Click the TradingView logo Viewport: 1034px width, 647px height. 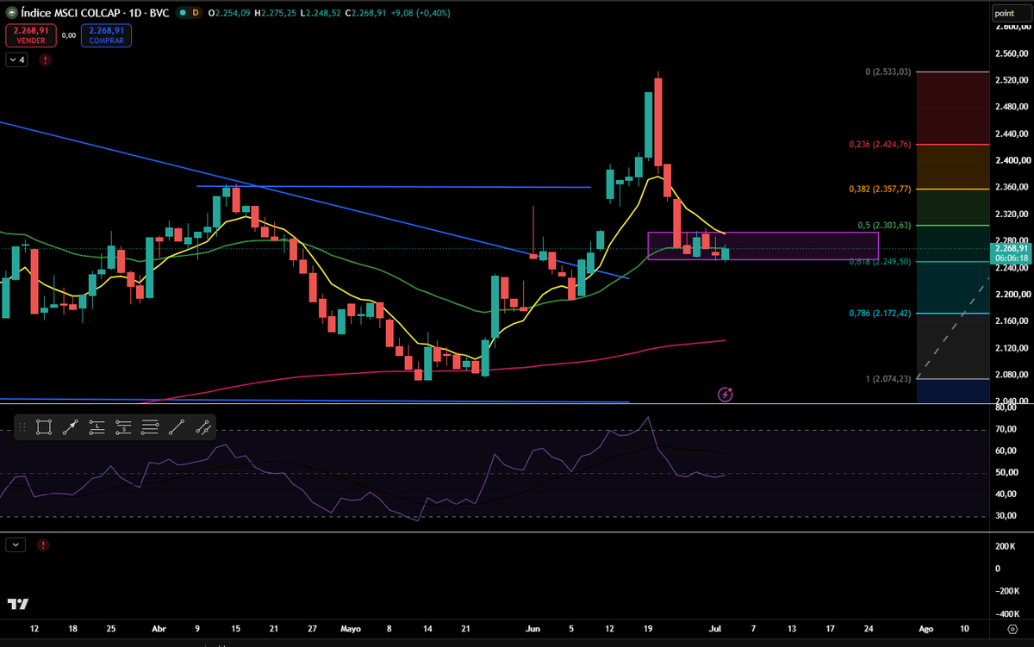coord(17,604)
